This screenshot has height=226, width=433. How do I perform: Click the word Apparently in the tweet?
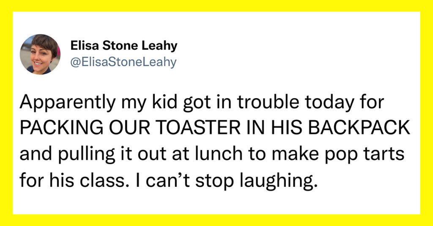(x=67, y=102)
